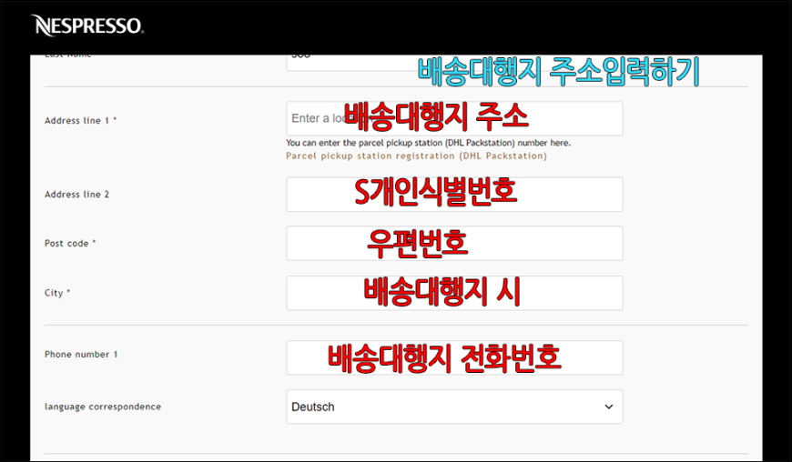
Task: Click into the Post code field
Action: pos(454,244)
